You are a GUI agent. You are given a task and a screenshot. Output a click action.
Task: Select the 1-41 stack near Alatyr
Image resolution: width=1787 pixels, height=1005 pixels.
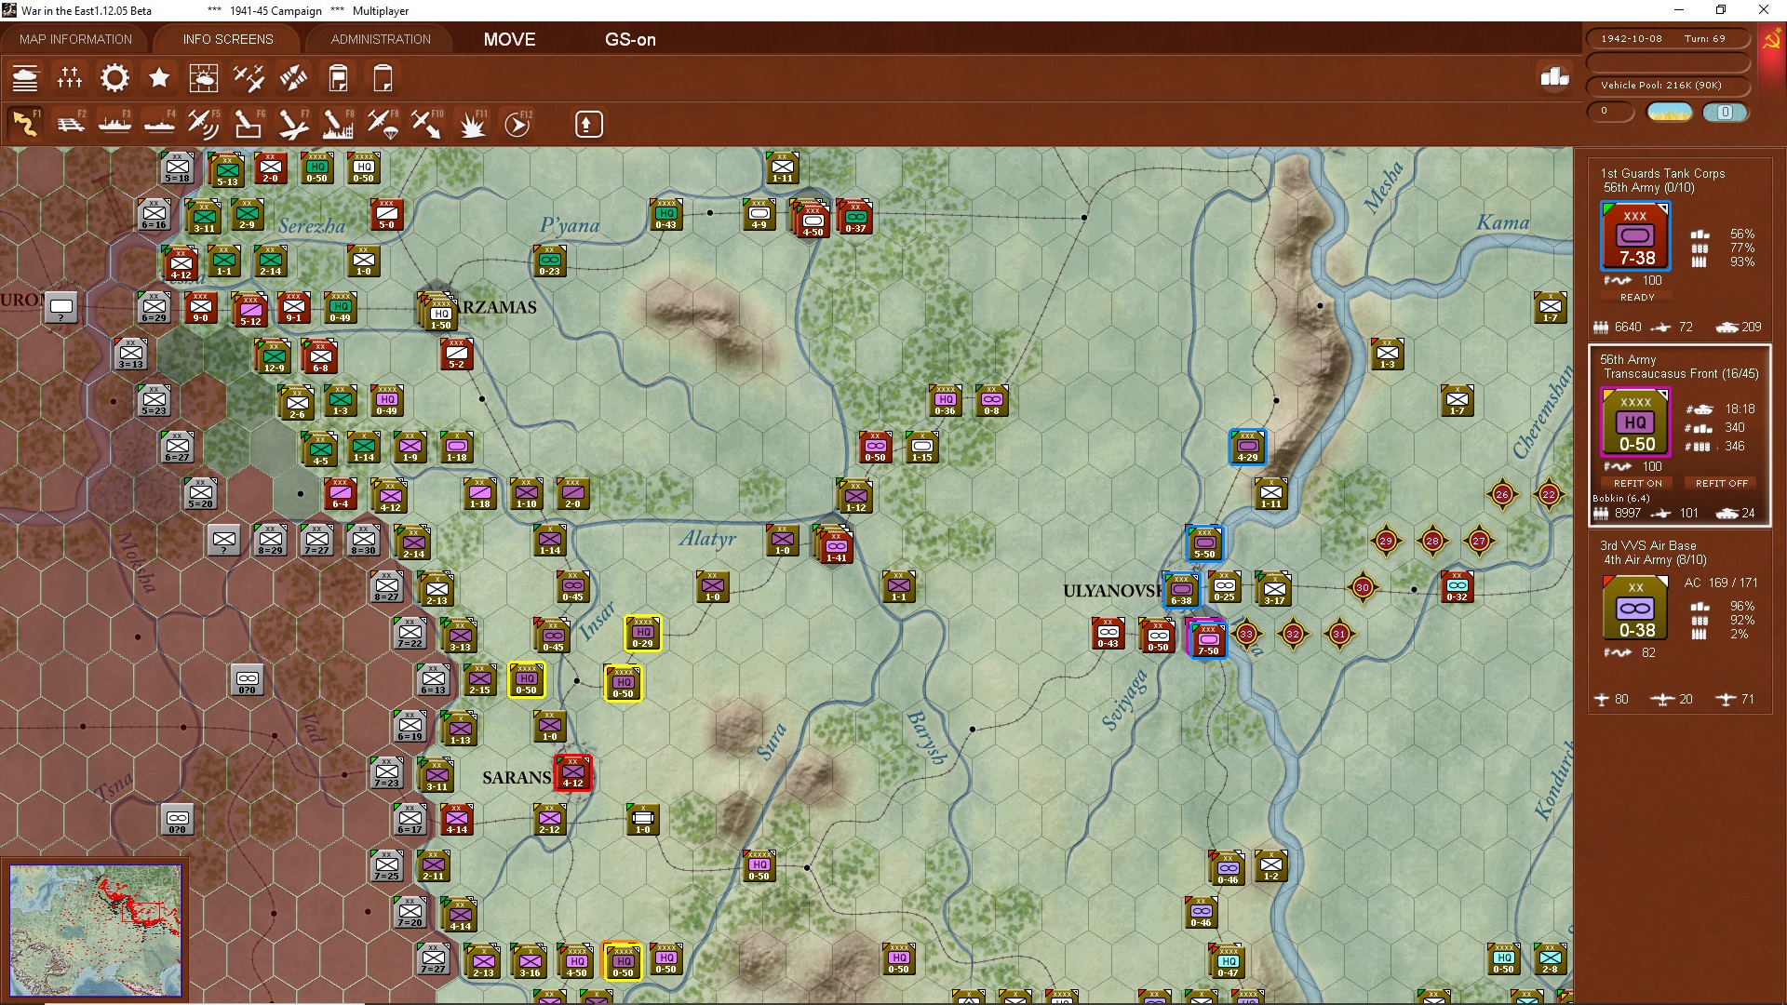835,546
